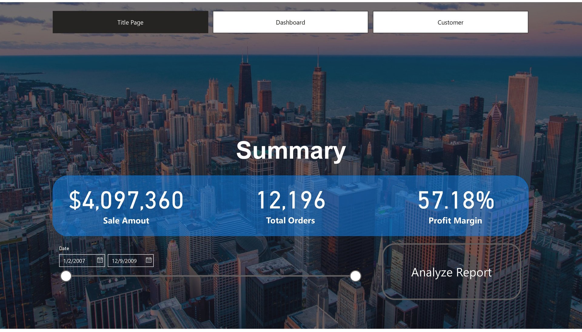
Task: Grab the left date slider handle
Action: pos(66,276)
